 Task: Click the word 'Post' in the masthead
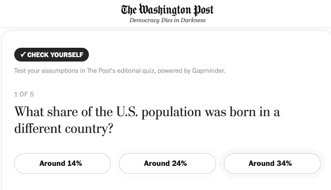click(204, 10)
